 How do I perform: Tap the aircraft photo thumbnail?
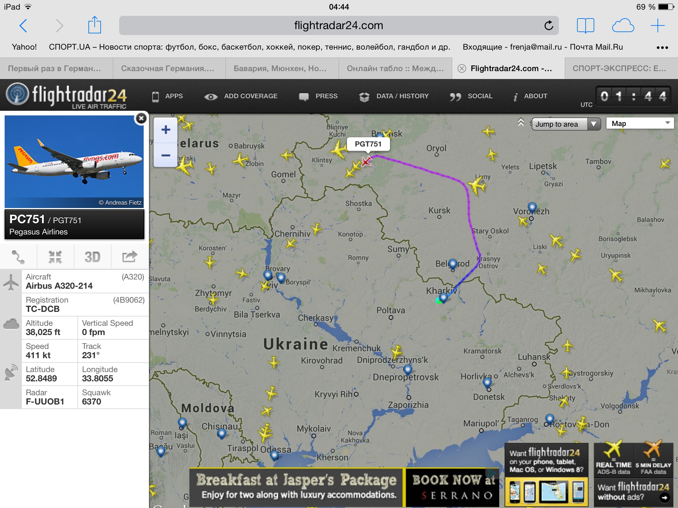pyautogui.click(x=74, y=161)
